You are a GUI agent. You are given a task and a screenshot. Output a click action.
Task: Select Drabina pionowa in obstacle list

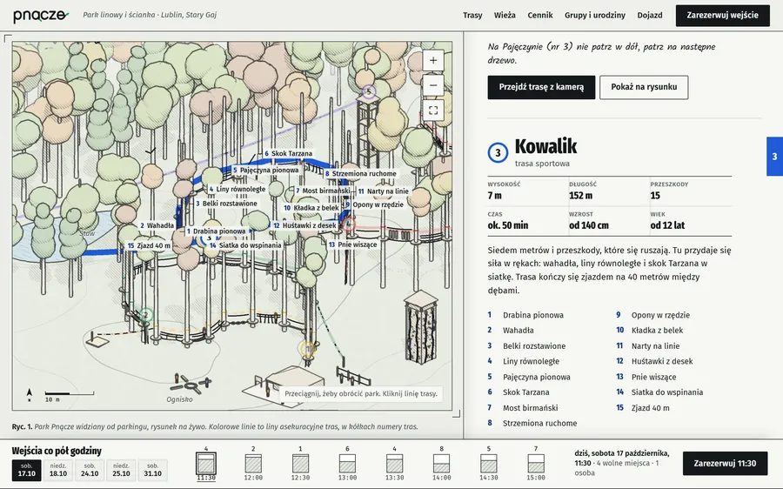[x=532, y=315]
